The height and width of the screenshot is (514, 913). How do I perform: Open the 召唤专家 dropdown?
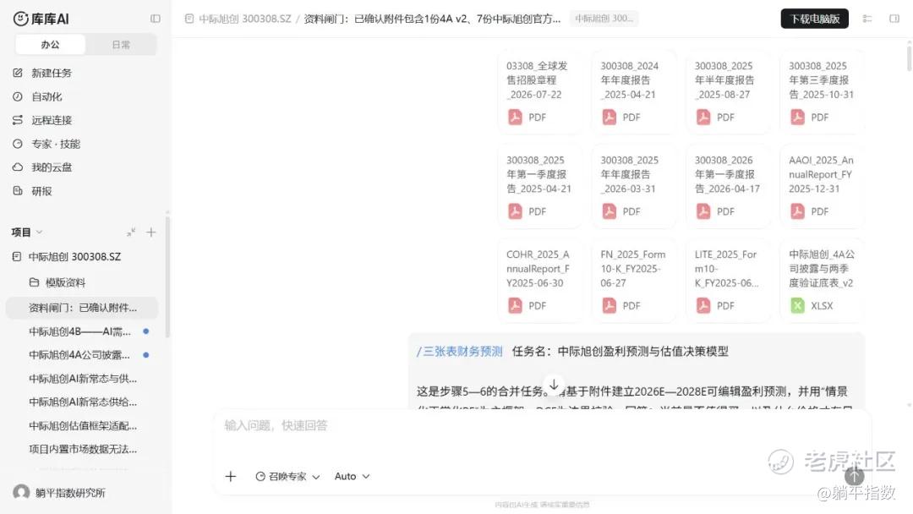click(x=287, y=476)
